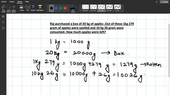Image resolution: width=170 pixels, height=95 pixels.
Task: Select the Lasso Select tool
Action: [x=9, y=8]
